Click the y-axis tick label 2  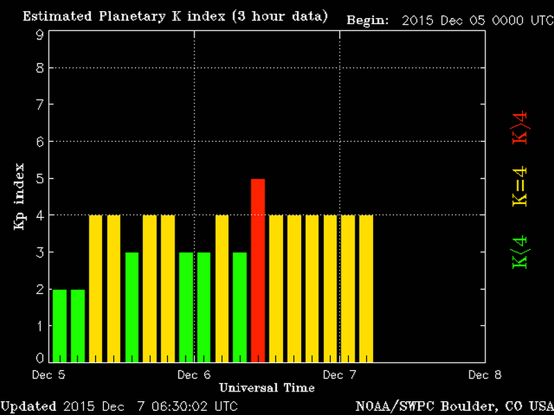(39, 288)
